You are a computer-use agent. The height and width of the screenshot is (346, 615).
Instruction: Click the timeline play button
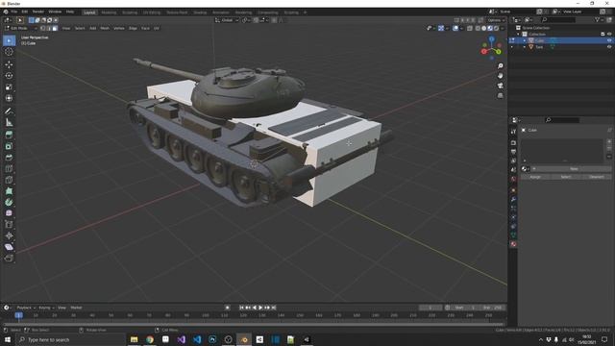(x=260, y=308)
